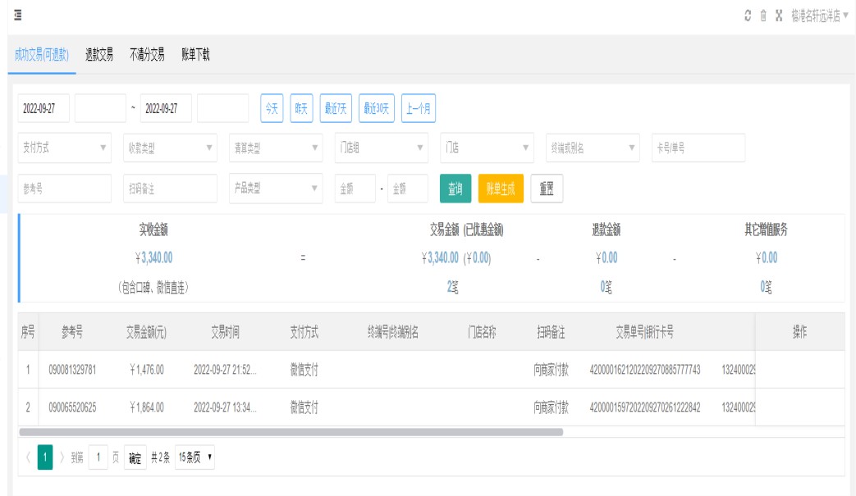The height and width of the screenshot is (496, 856).
Task: Change the 15条/页 page size selector
Action: click(195, 457)
